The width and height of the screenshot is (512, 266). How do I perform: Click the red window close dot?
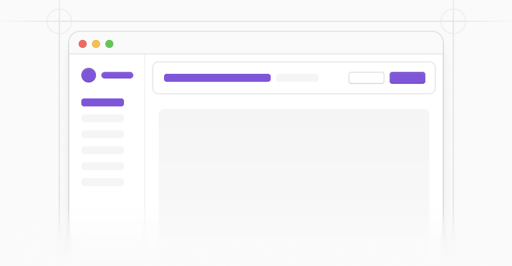pos(83,44)
